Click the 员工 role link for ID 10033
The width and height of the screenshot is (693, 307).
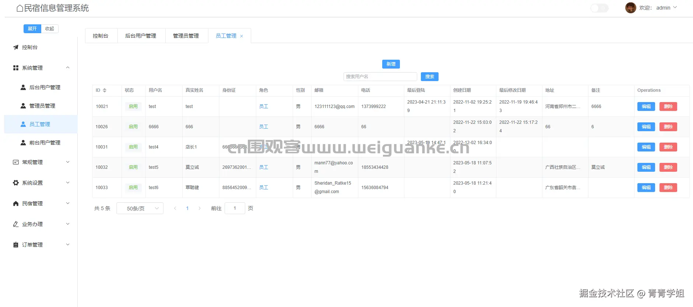pos(264,188)
